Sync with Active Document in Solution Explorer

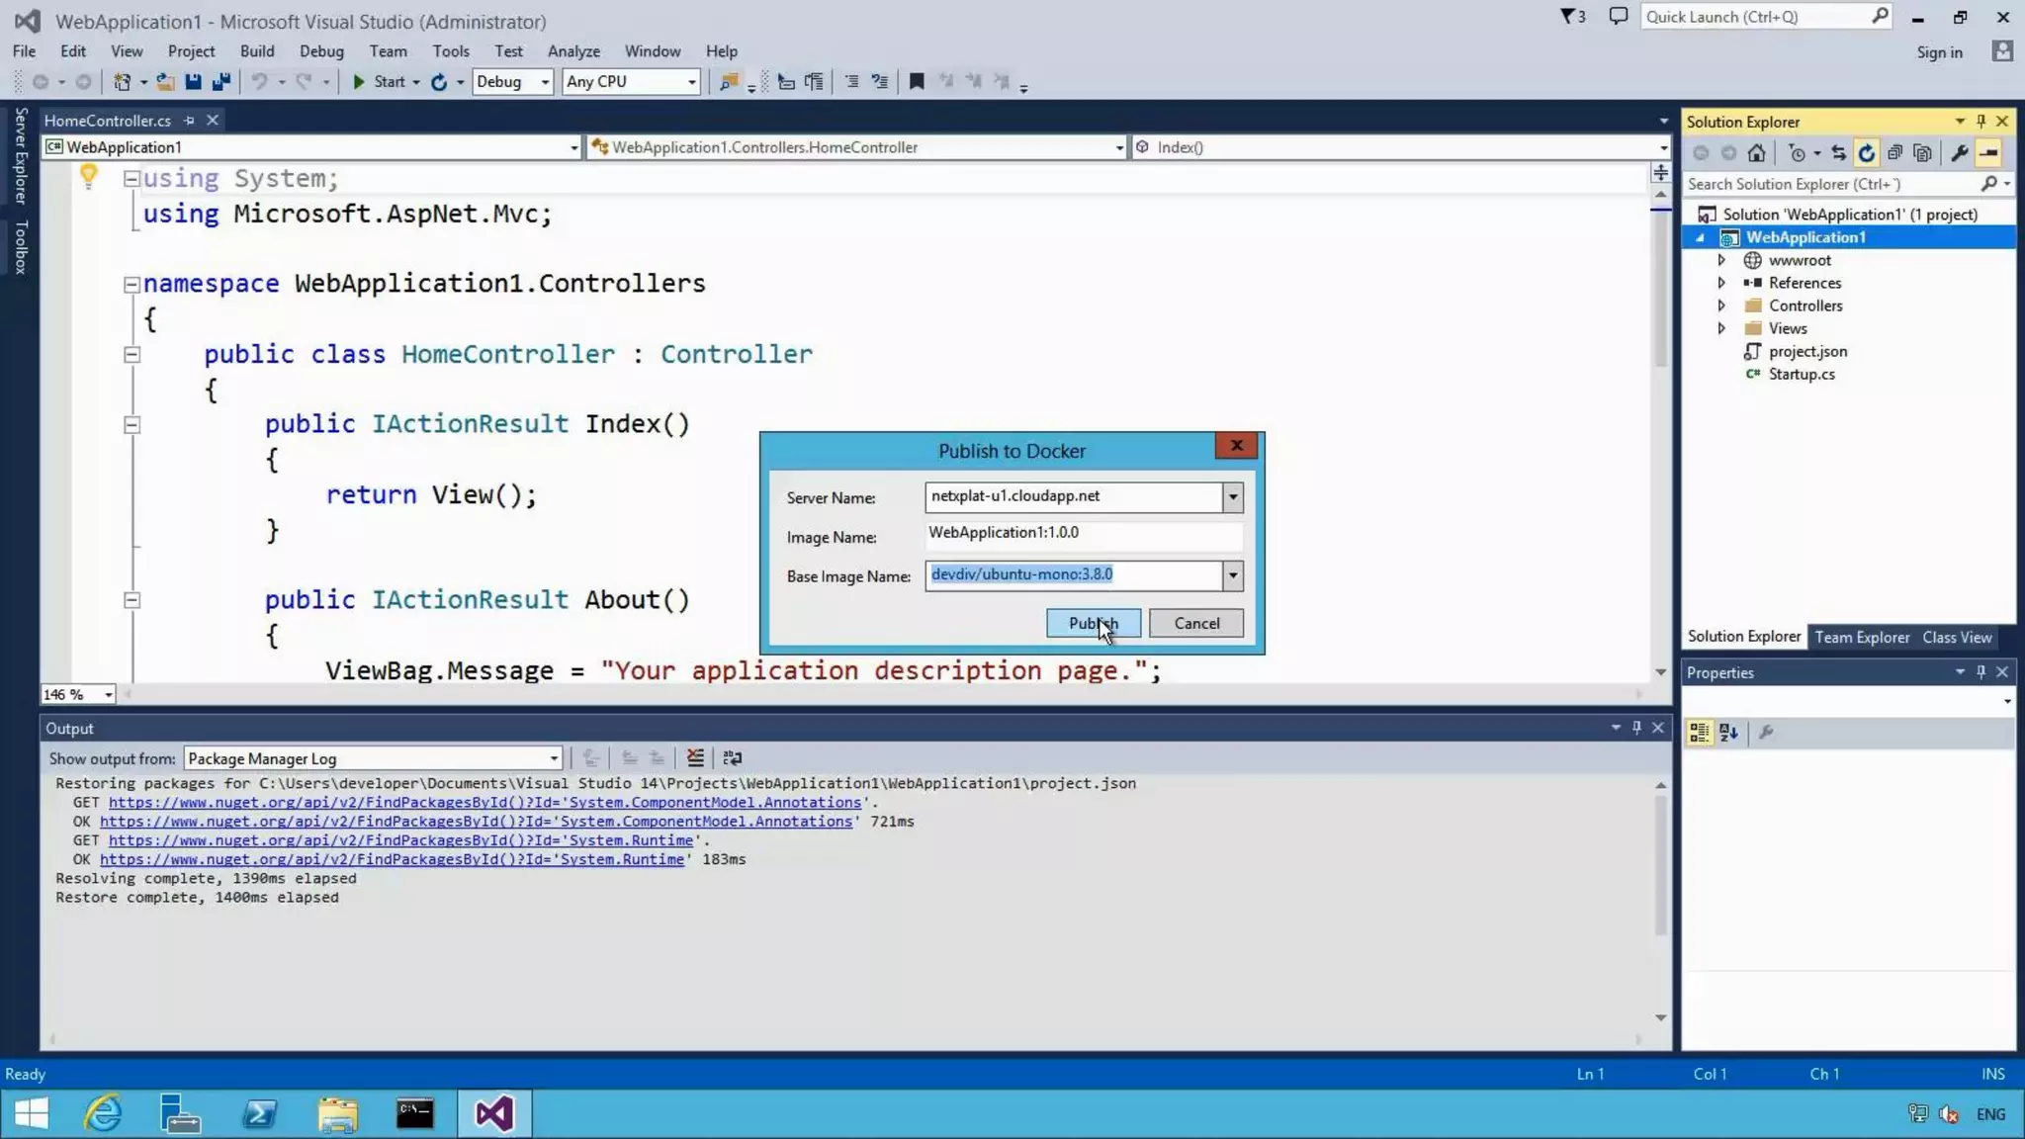click(x=1838, y=153)
